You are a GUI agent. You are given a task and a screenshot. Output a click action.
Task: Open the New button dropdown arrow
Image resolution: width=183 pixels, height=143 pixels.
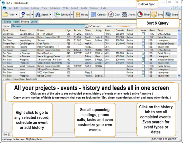pyautogui.click(x=32, y=15)
